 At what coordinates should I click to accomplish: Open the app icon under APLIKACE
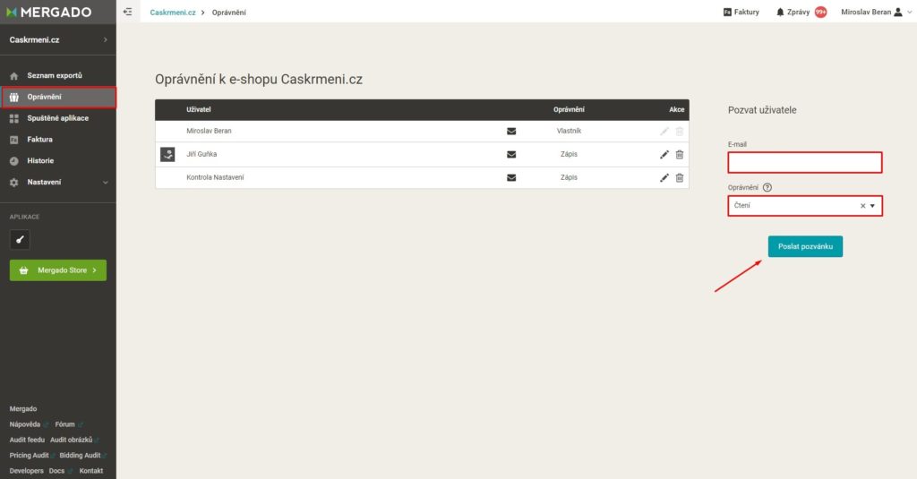[x=20, y=239]
